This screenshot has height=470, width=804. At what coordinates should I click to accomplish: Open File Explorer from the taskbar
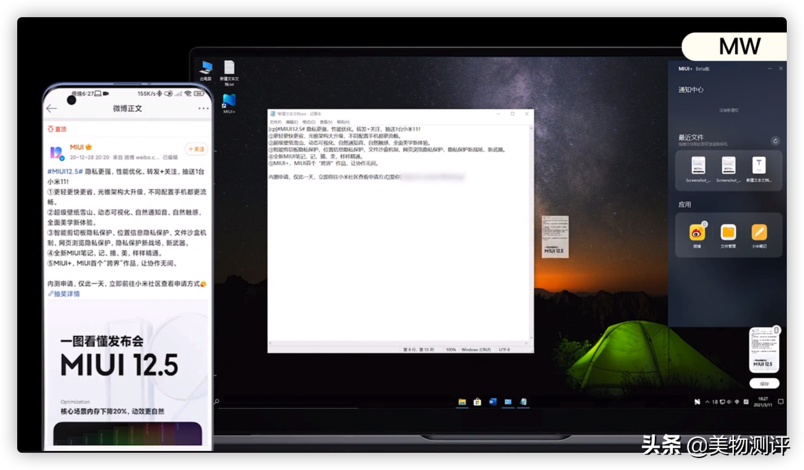[x=462, y=402]
